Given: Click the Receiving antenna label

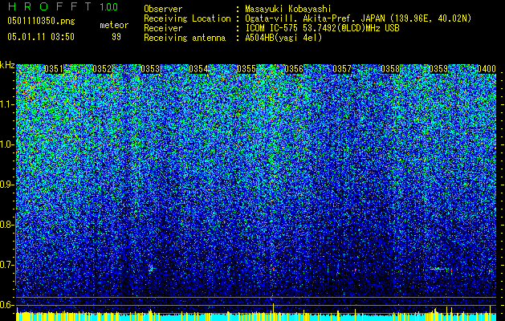Looking at the screenshot, I should 185,38.
